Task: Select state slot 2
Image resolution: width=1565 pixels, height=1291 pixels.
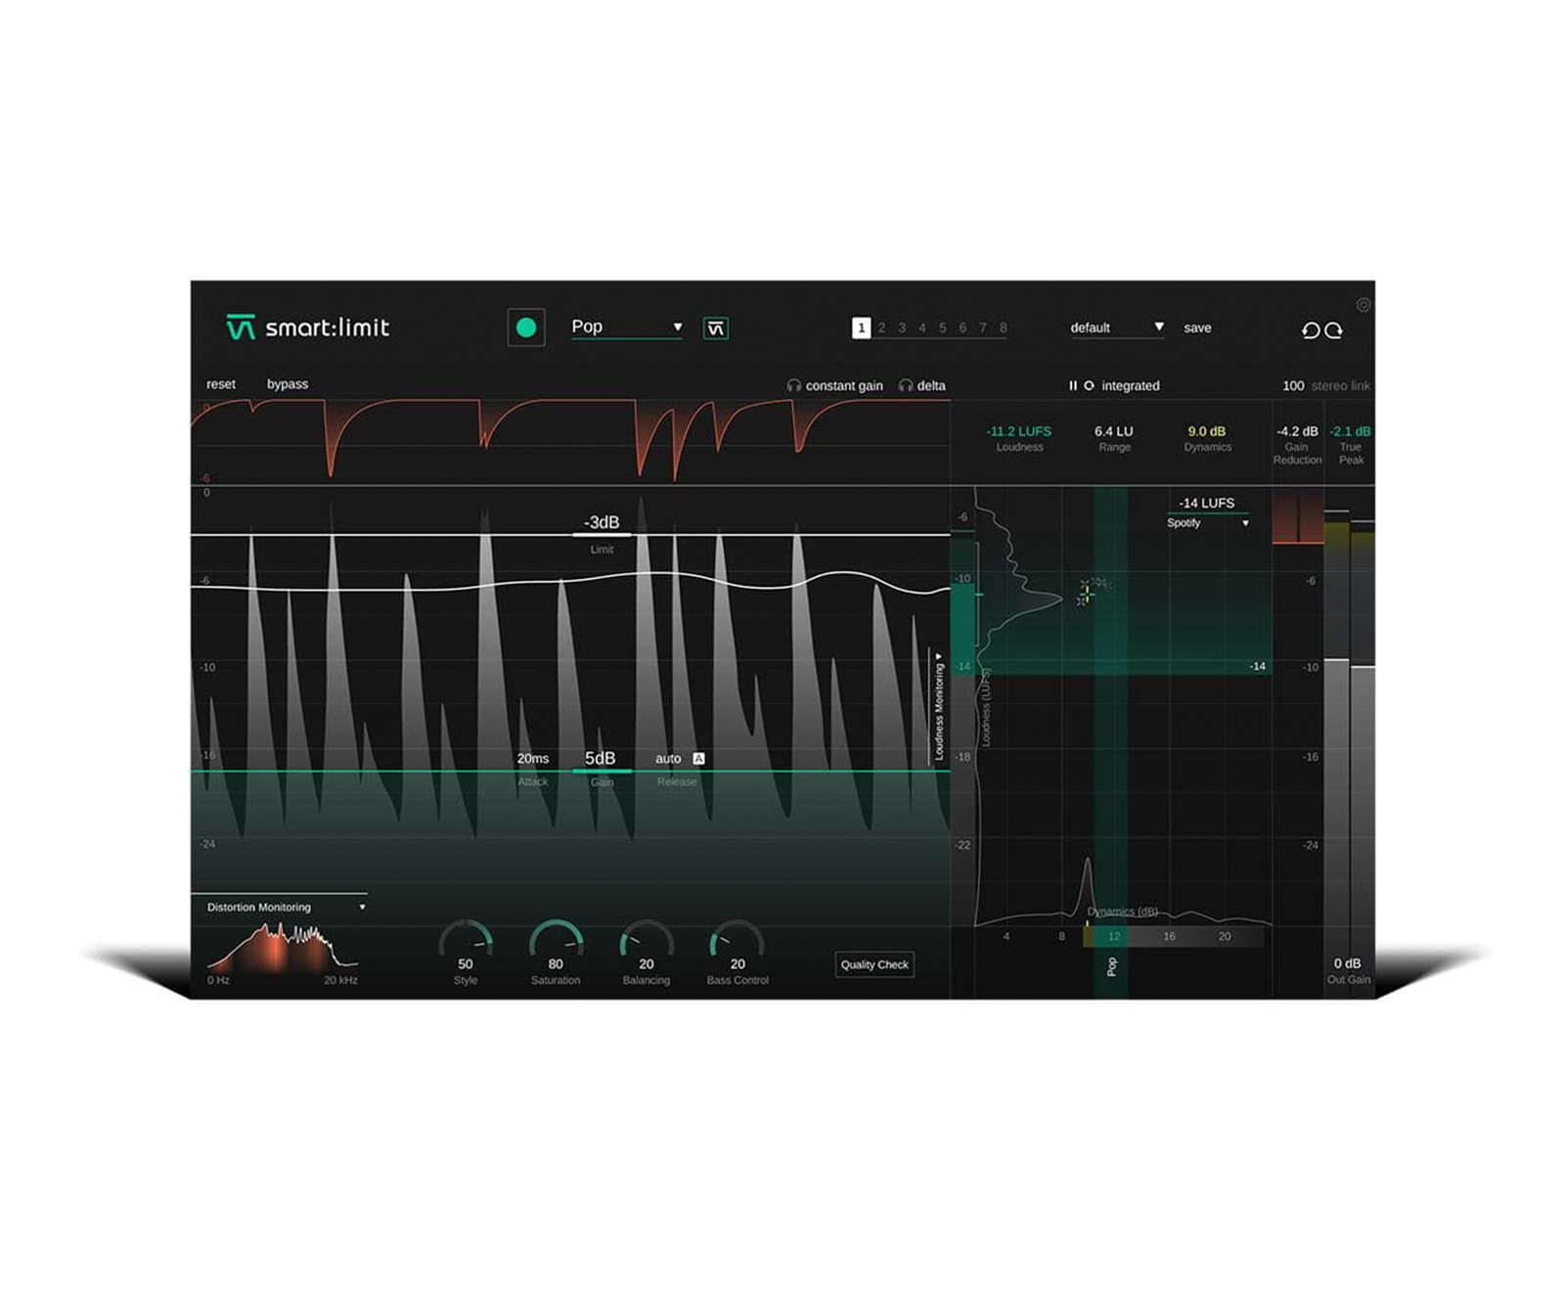Action: coord(881,328)
